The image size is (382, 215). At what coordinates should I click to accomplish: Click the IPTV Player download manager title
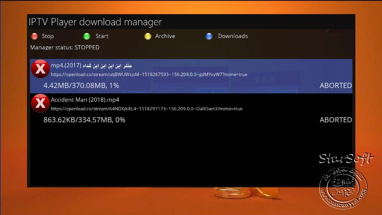(95, 22)
